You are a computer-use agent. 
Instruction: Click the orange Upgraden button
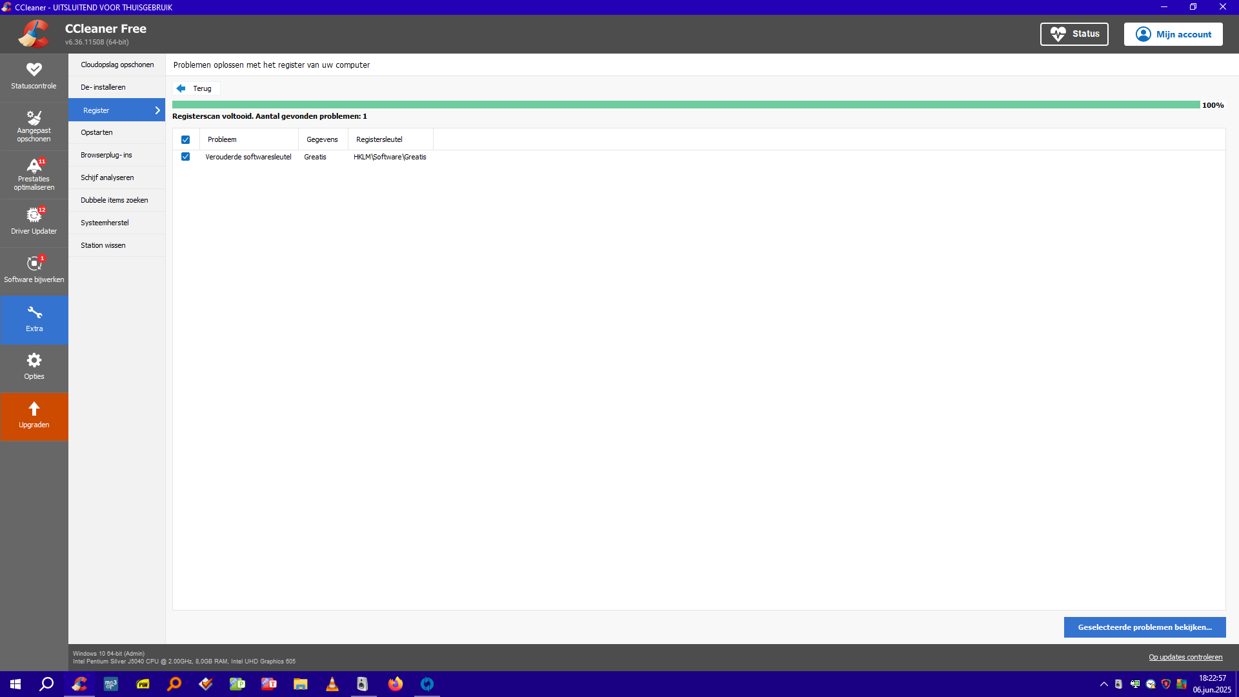point(34,417)
